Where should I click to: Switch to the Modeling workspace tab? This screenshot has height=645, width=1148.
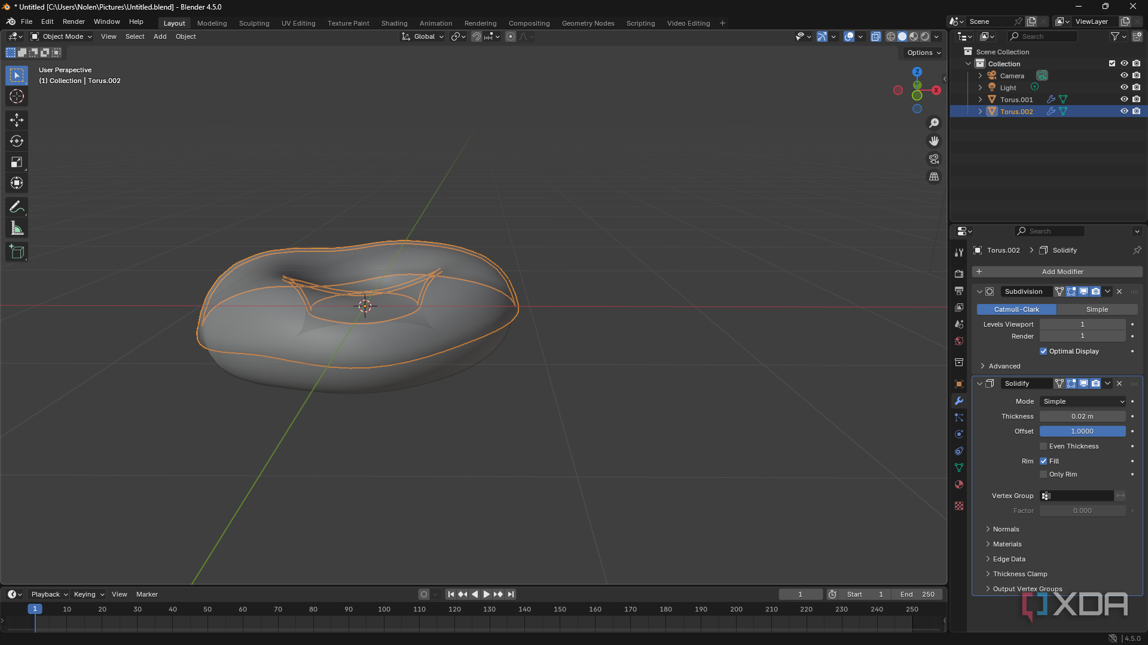pos(212,23)
